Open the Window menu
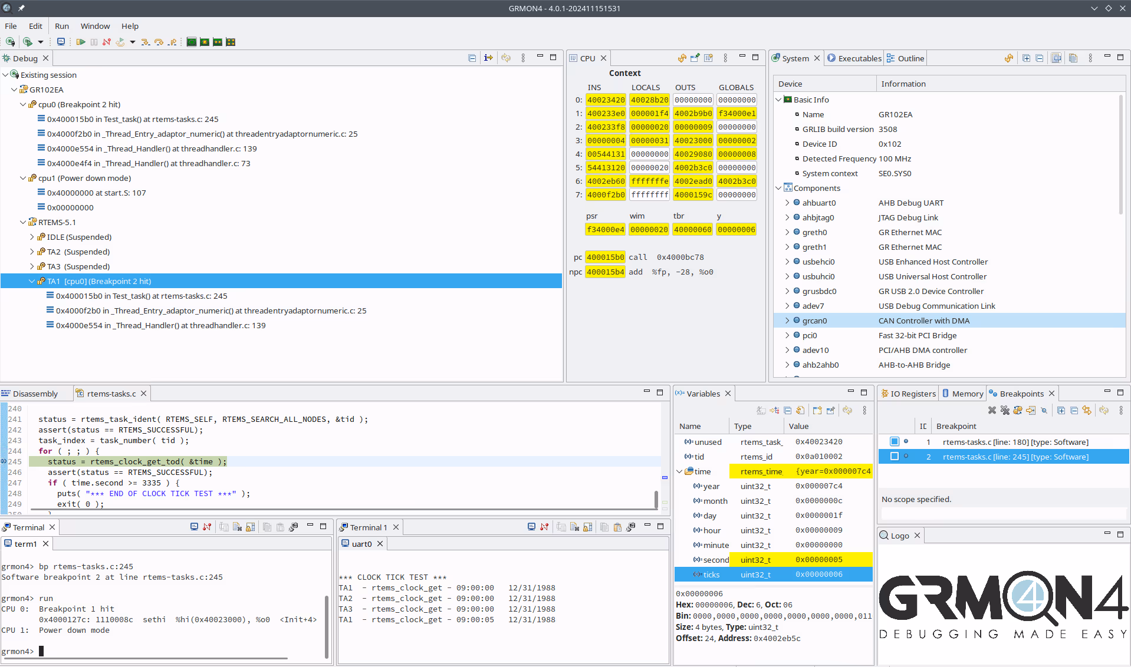1131x667 pixels. [95, 26]
